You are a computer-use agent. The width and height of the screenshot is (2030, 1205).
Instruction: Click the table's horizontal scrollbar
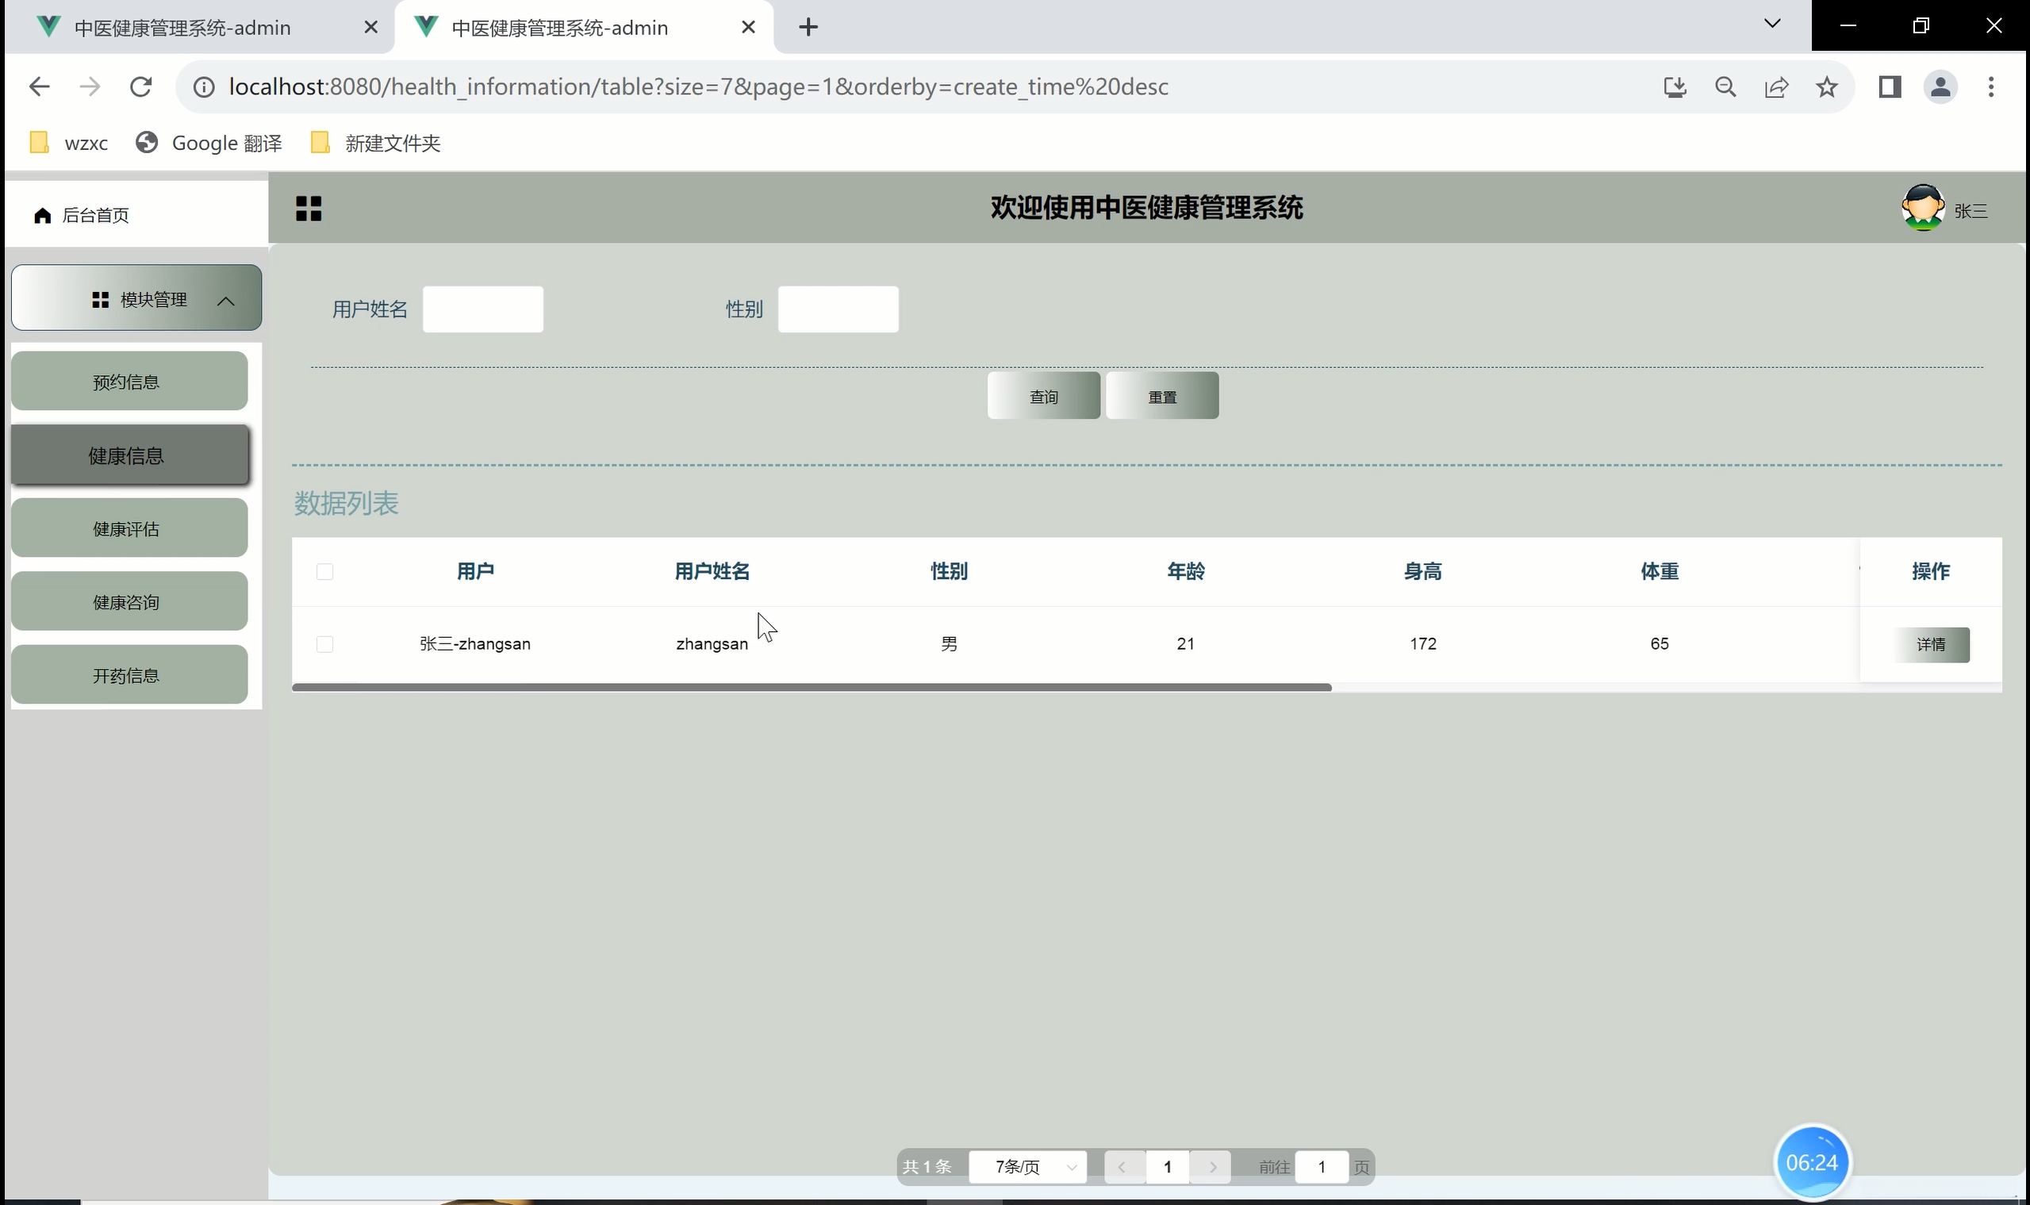click(811, 687)
